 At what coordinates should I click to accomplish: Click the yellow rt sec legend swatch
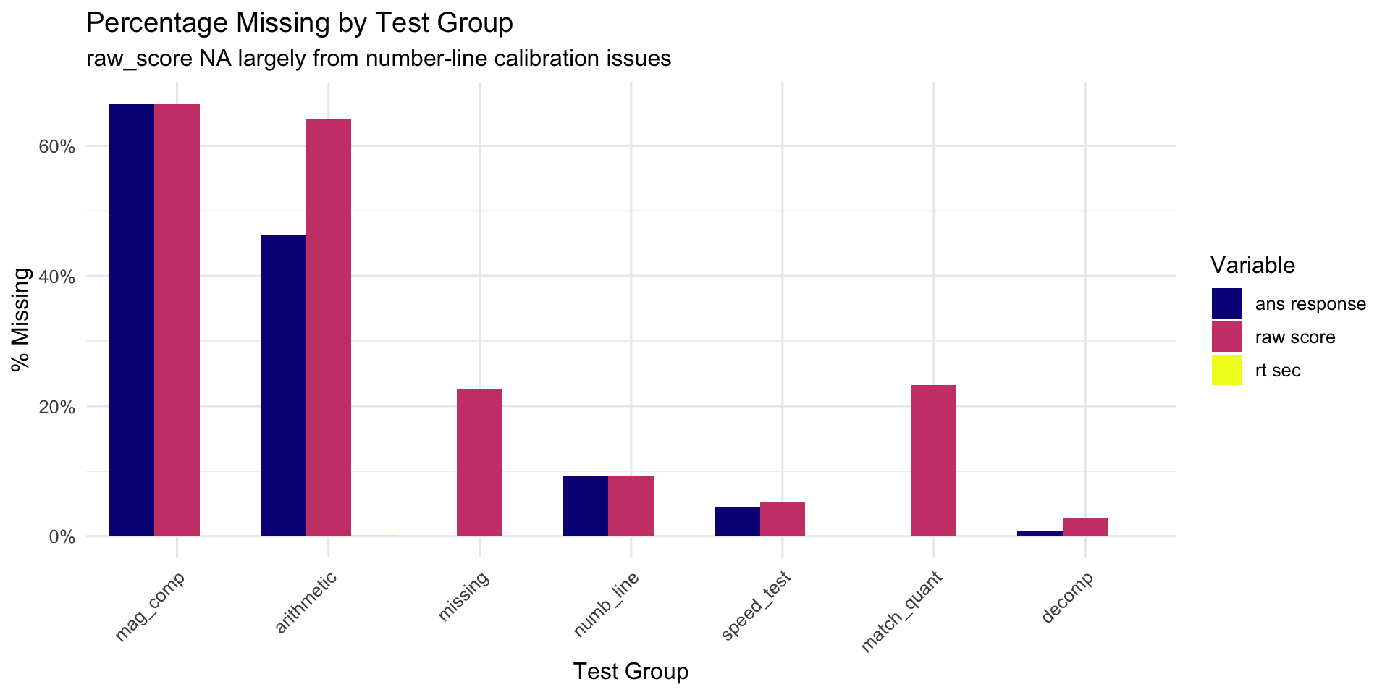pos(1226,370)
